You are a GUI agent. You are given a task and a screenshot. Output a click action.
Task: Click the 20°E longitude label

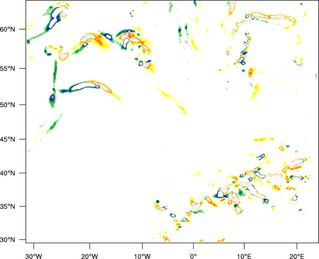[x=297, y=256]
